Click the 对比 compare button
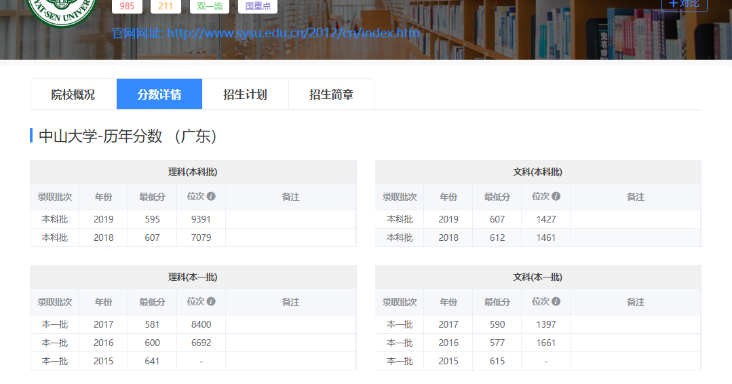This screenshot has height=384, width=732. point(685,5)
